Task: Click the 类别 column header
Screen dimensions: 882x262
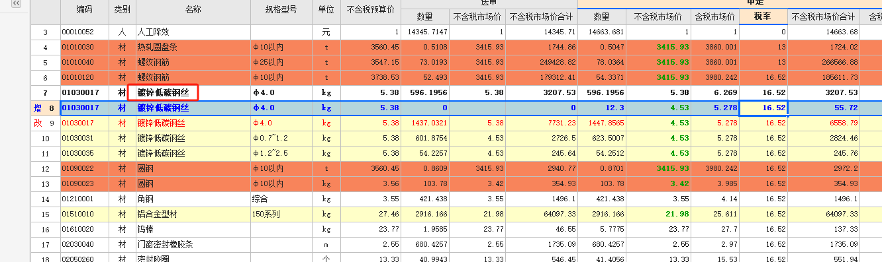Action: 122,10
